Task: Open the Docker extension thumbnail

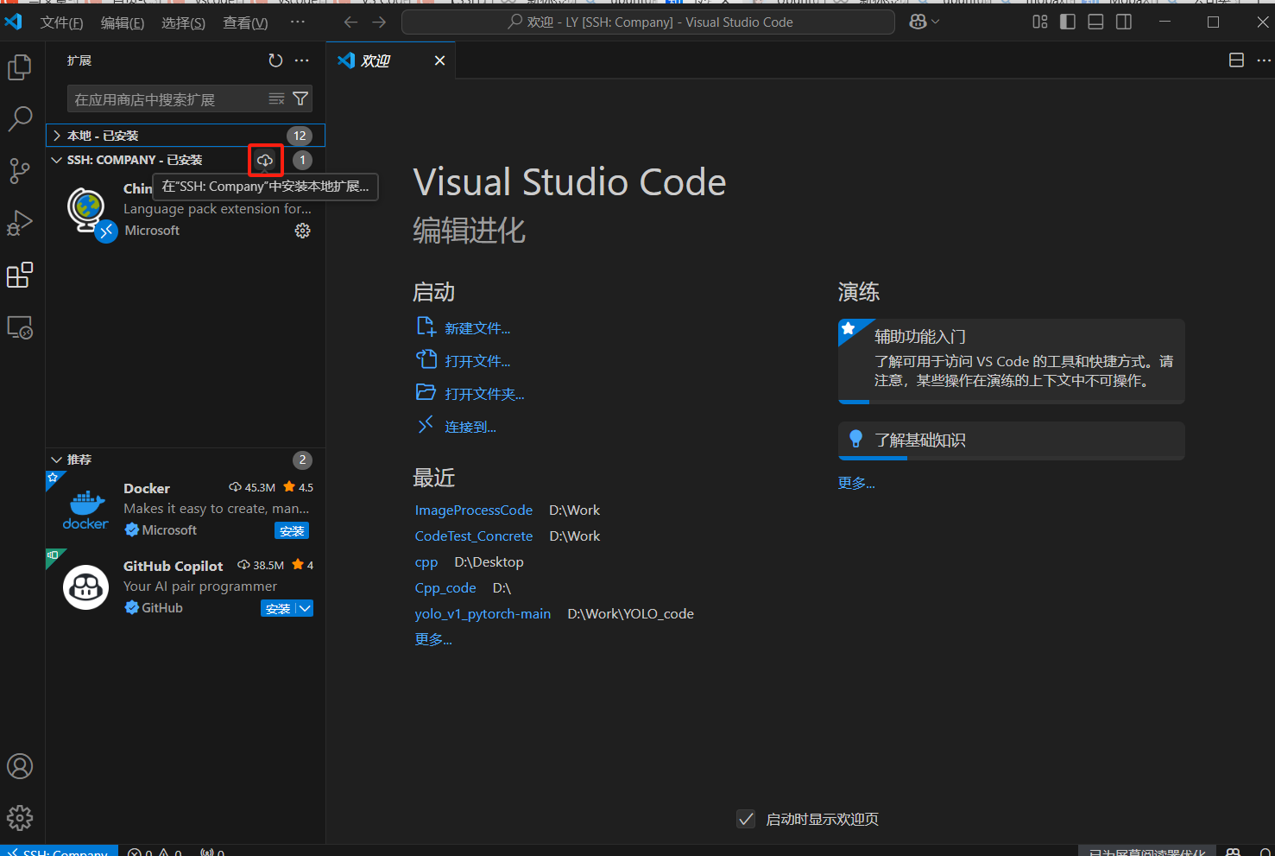Action: coord(85,510)
